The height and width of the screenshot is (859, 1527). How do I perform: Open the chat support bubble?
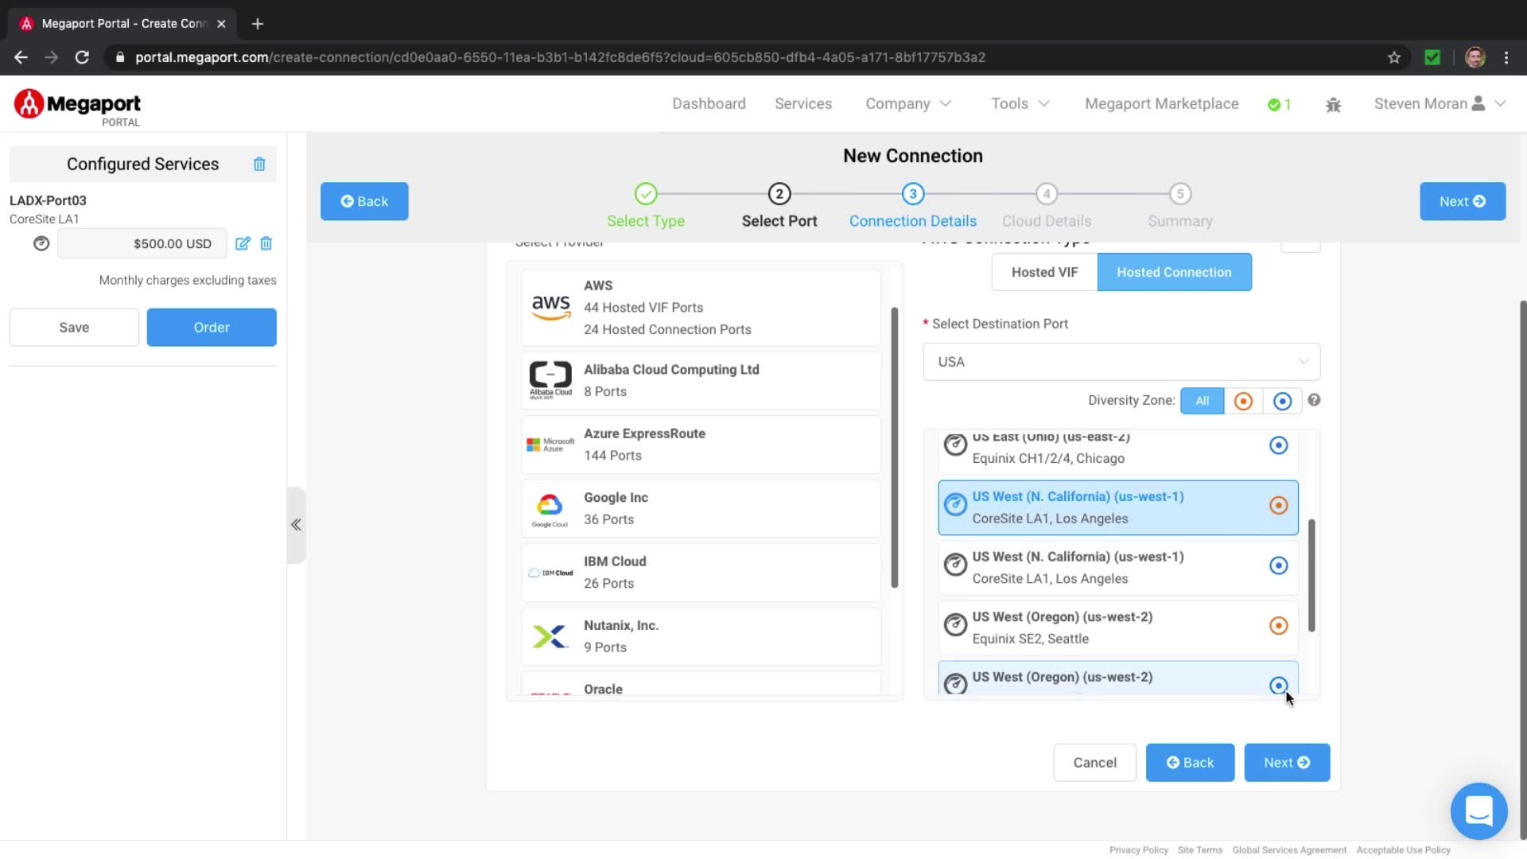click(1478, 811)
